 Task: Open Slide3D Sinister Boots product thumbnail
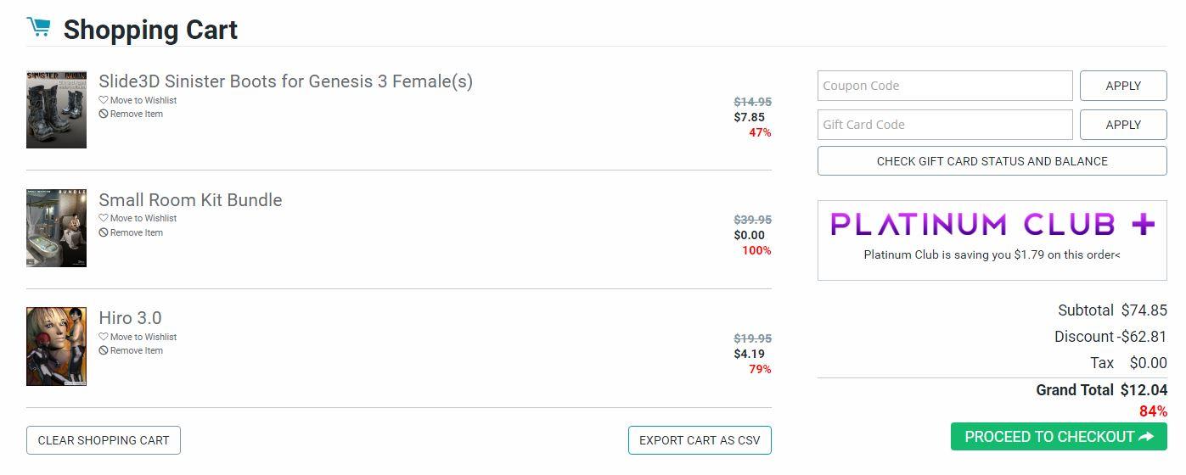56,109
